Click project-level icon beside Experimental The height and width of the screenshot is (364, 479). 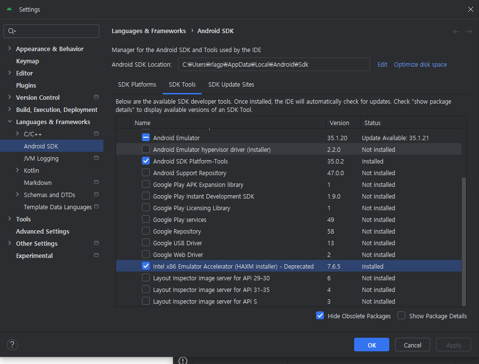[x=96, y=255]
